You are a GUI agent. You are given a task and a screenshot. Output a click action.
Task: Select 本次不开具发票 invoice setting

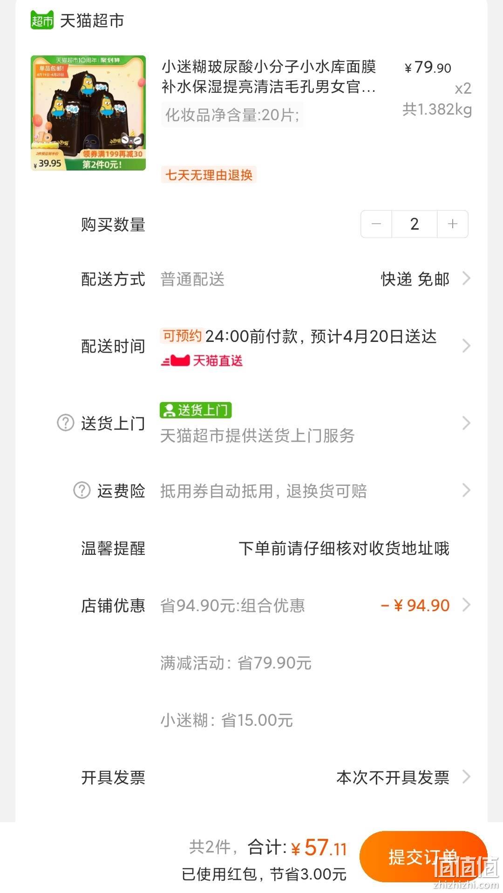pyautogui.click(x=393, y=777)
